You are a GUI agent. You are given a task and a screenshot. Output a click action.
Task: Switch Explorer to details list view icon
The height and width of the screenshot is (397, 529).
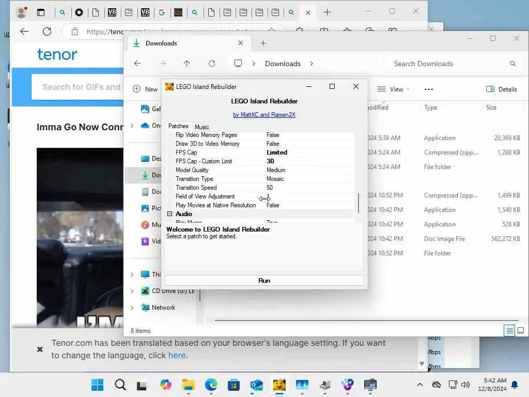coord(509,330)
